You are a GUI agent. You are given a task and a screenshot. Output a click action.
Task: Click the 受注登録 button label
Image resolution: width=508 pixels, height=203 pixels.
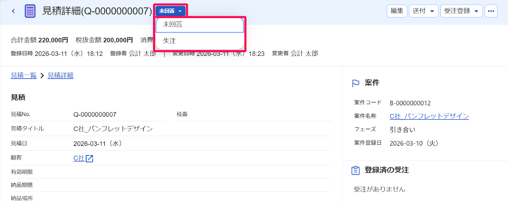click(457, 11)
